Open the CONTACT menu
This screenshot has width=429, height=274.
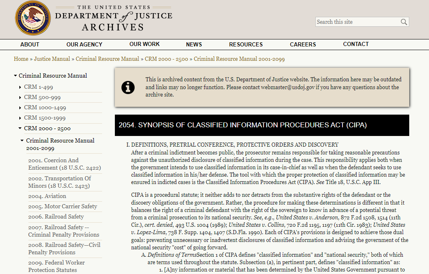pyautogui.click(x=356, y=44)
